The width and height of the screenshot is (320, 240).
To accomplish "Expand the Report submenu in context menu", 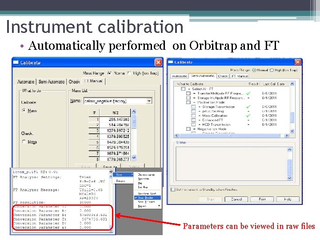I will (159, 206).
